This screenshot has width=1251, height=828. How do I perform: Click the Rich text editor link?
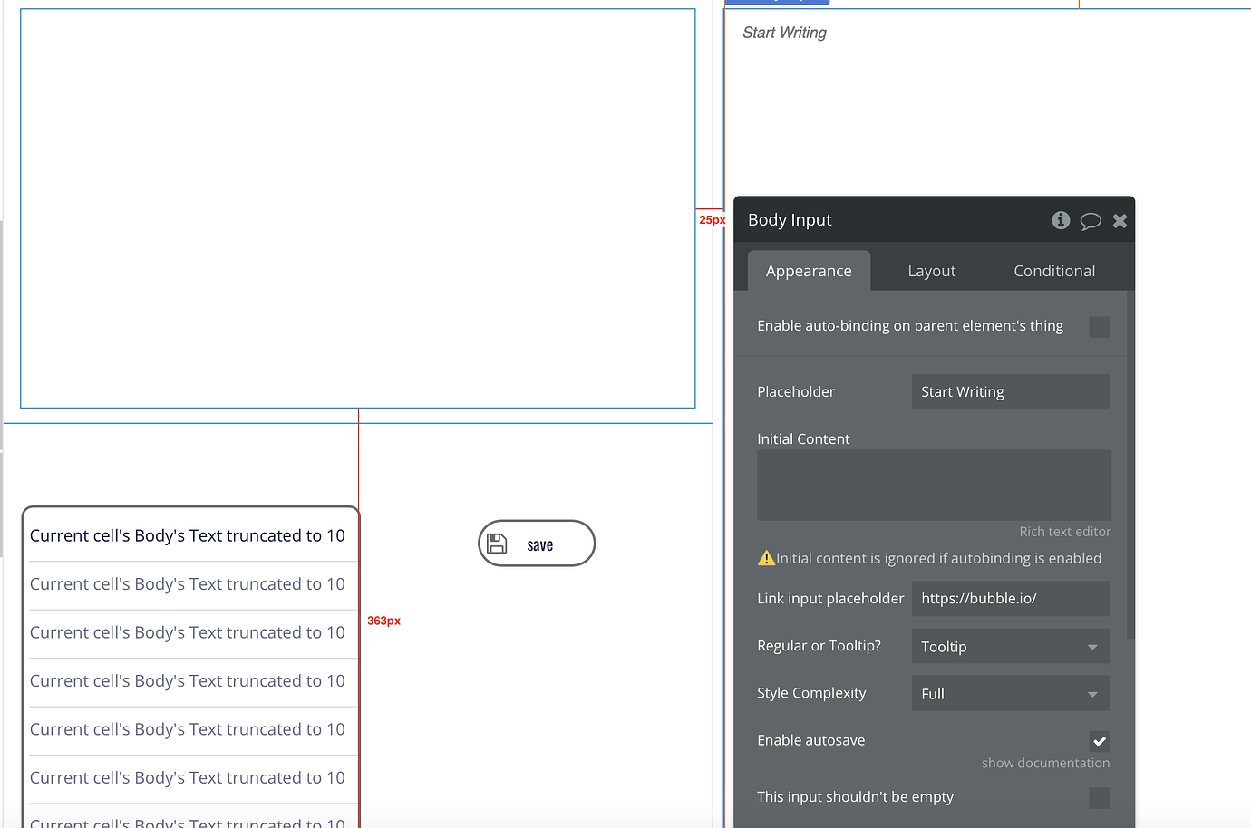(x=1064, y=532)
